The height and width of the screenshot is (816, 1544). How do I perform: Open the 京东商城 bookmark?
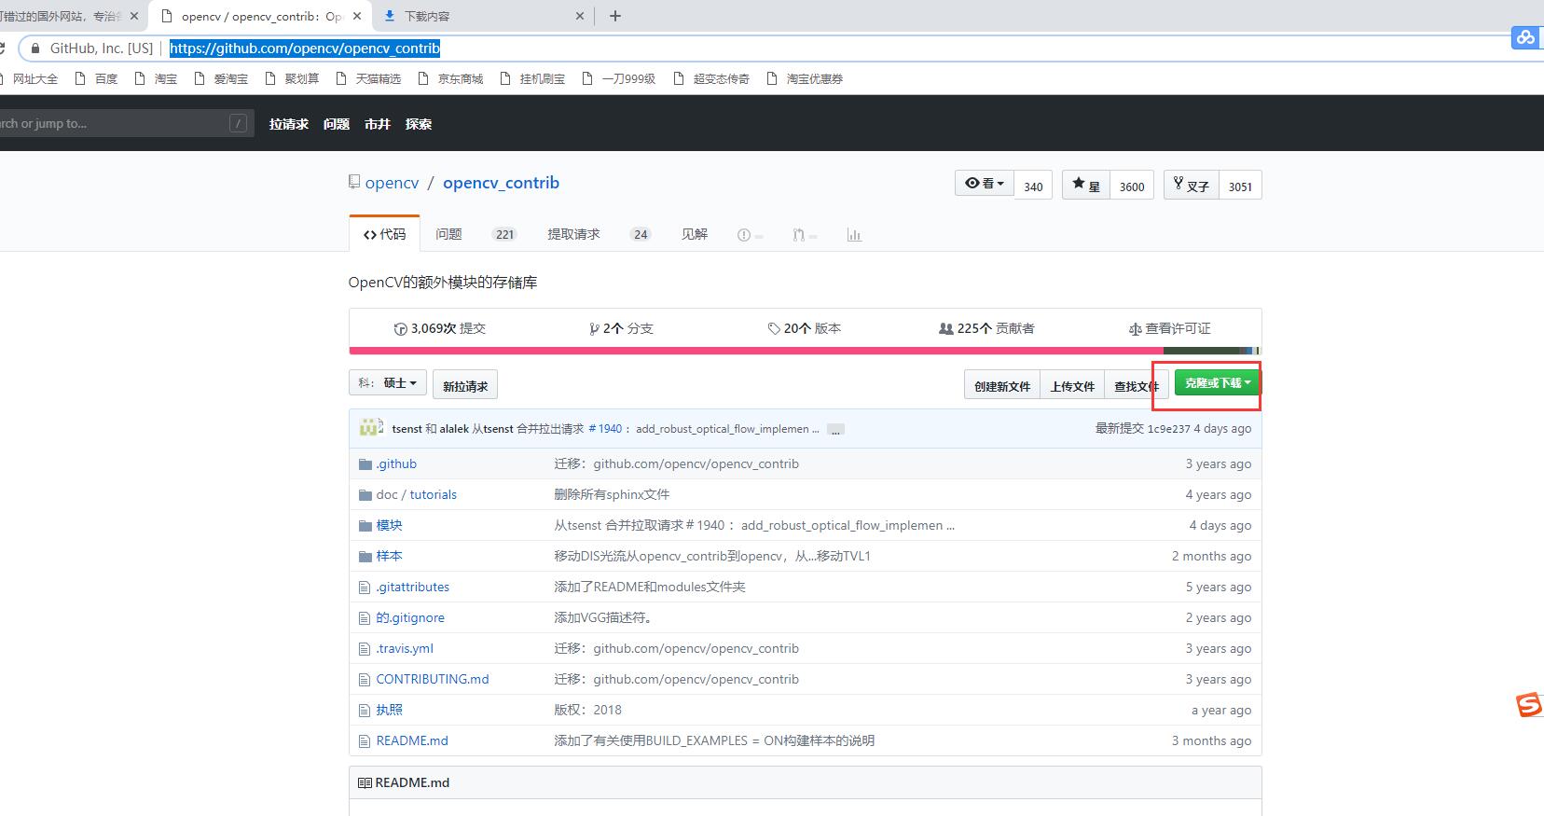tap(450, 79)
